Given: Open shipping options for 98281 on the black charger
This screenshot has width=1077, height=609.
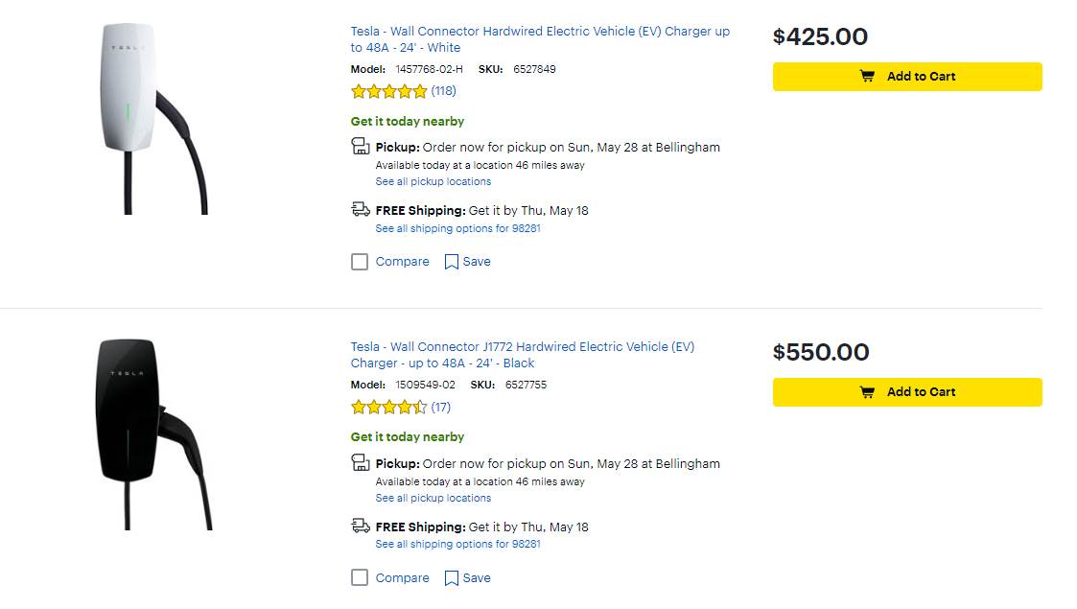Looking at the screenshot, I should pos(457,544).
